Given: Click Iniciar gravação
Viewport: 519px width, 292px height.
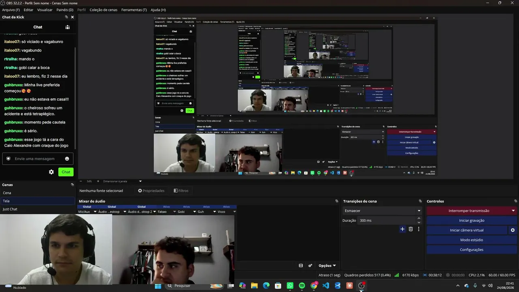Looking at the screenshot, I should [x=472, y=220].
